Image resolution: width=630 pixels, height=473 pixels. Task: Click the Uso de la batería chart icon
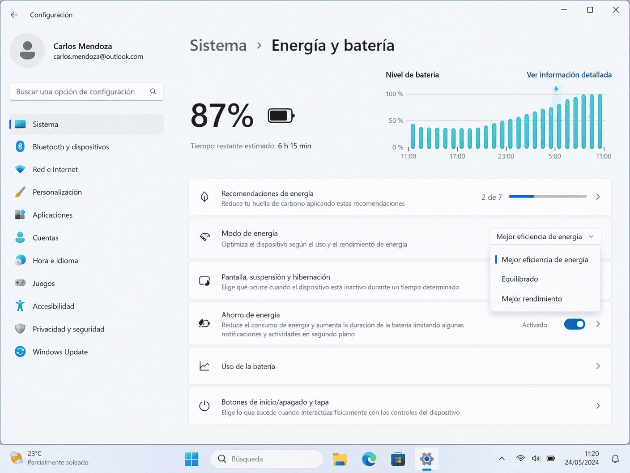[204, 366]
